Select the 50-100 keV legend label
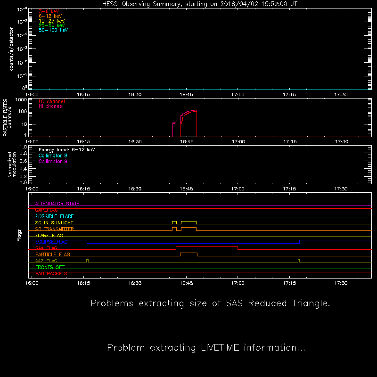 click(x=53, y=30)
